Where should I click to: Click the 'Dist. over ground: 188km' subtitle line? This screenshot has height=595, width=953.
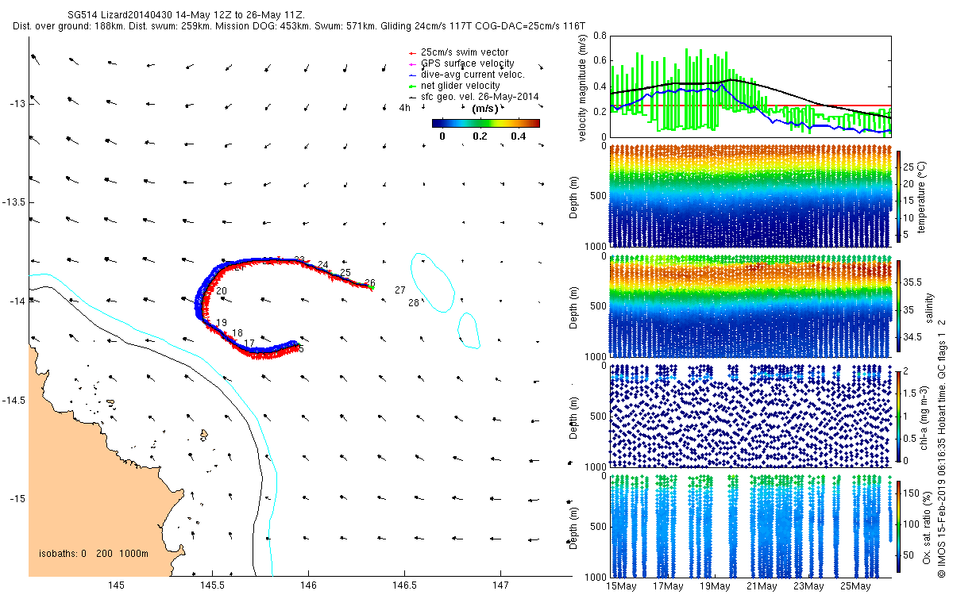[299, 26]
